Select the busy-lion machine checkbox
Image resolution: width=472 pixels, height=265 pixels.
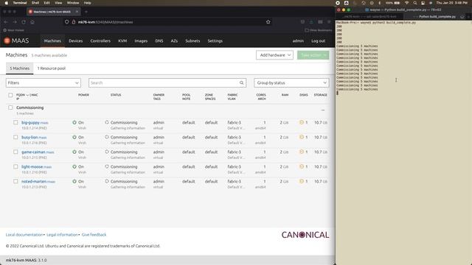[15, 138]
